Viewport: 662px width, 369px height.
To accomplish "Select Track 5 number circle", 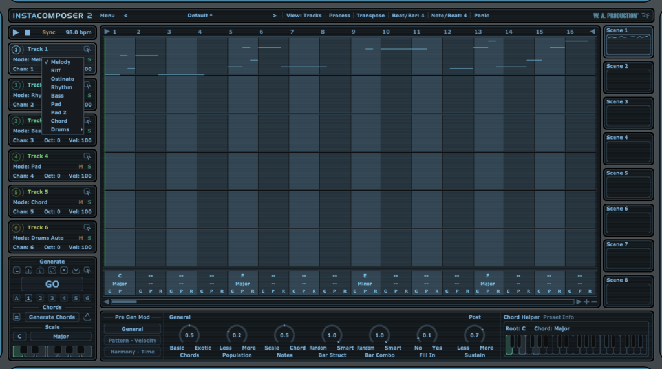I will 16,192.
